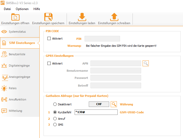Go to the Anruffunktion section

coord(17,99)
